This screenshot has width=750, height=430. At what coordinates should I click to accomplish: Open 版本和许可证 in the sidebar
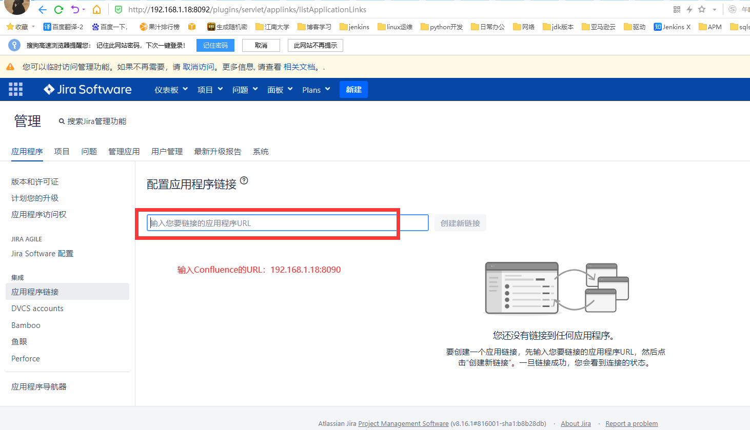point(35,181)
